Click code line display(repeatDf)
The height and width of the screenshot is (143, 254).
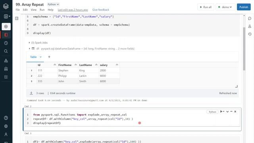coord(47,123)
